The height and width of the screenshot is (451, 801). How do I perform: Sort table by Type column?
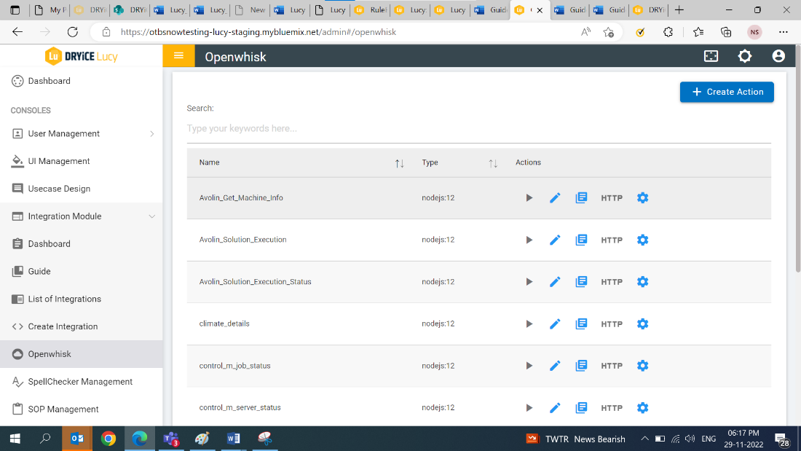[x=493, y=163]
